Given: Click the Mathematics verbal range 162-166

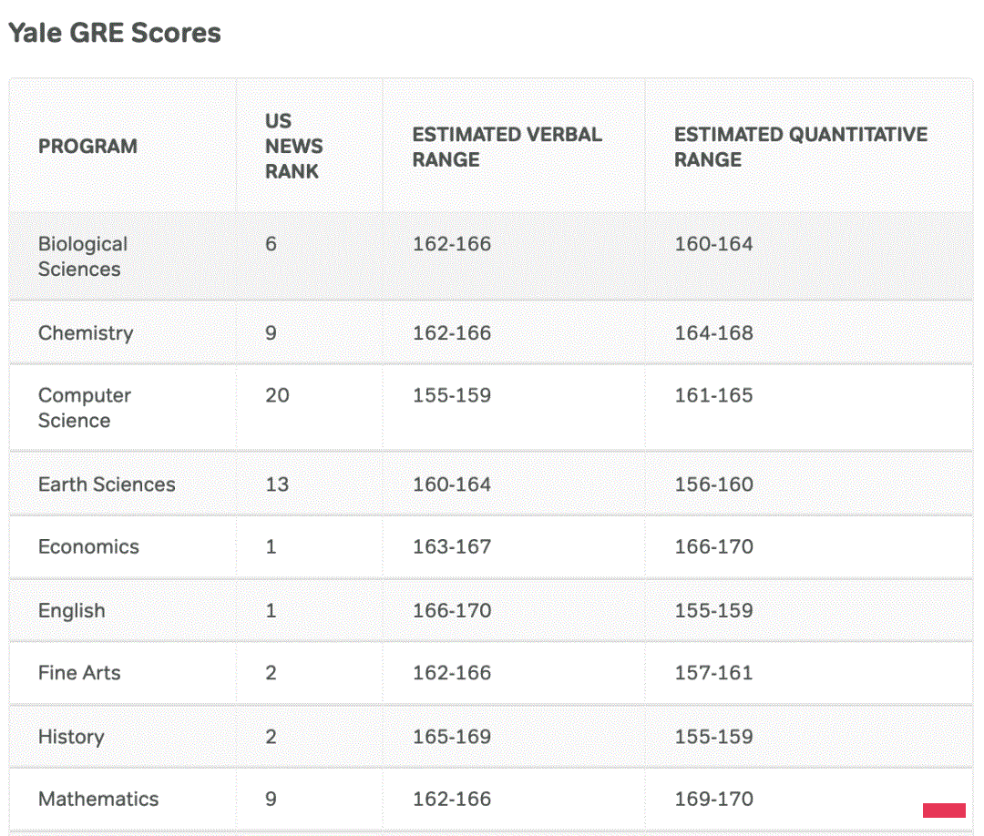Looking at the screenshot, I should click(452, 799).
